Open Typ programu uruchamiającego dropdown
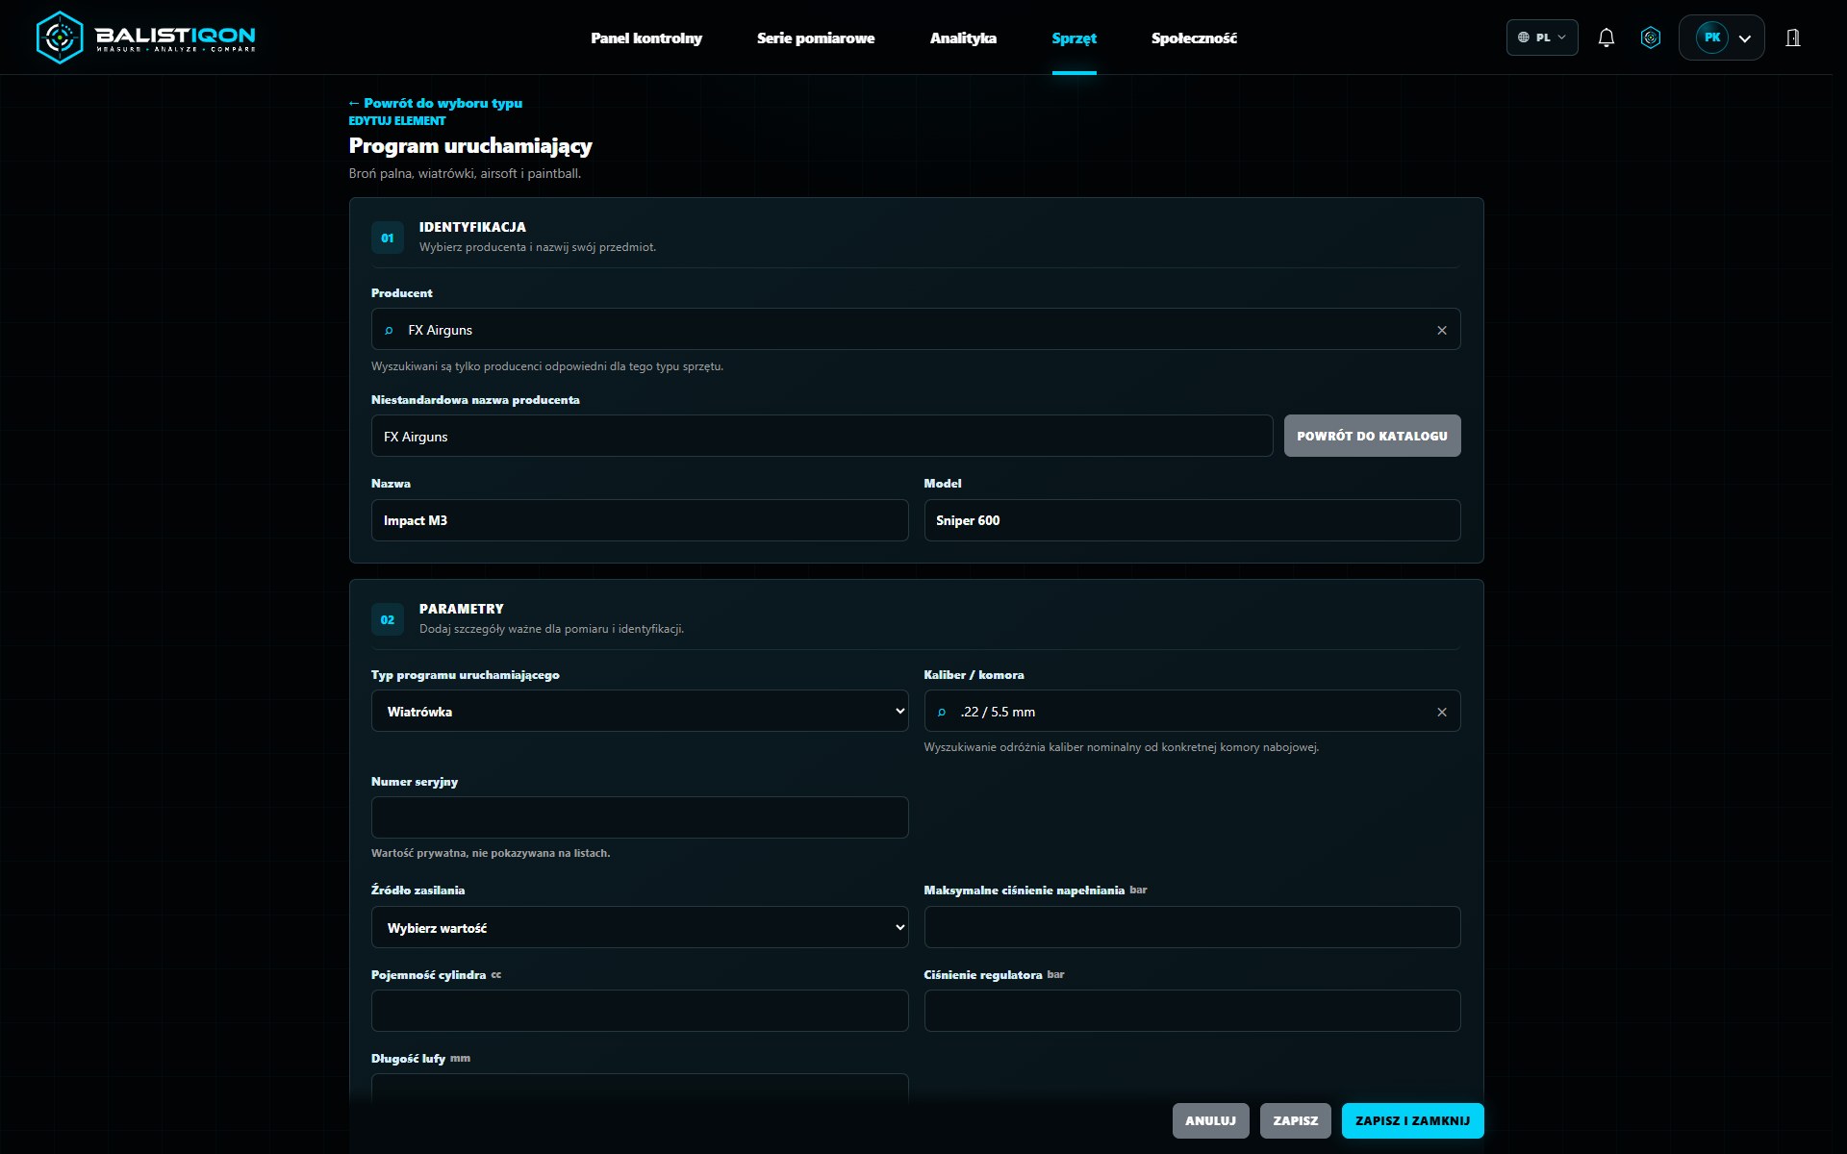1847x1154 pixels. pyautogui.click(x=640, y=711)
